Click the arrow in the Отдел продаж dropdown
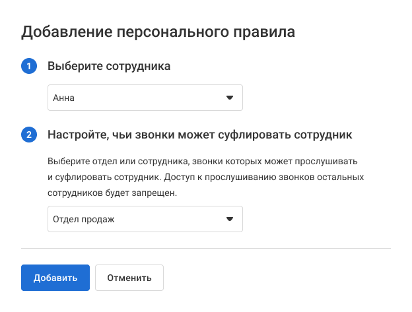 (230, 219)
